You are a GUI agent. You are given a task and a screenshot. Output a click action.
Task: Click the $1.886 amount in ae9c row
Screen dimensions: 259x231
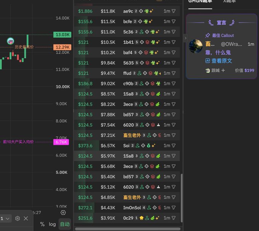coord(85,11)
